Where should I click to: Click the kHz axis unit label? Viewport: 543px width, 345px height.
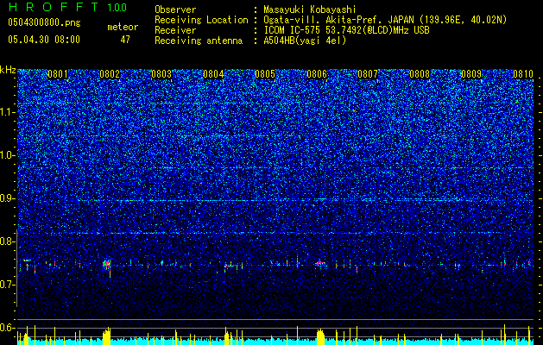point(8,70)
